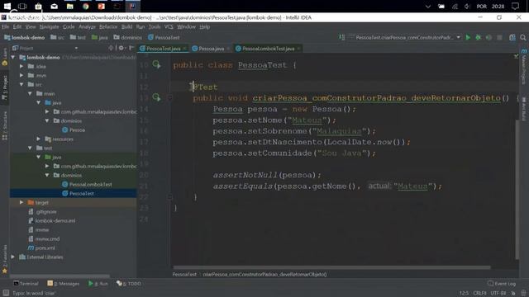Click the build project icon
The width and height of the screenshot is (529, 297).
pos(341,37)
